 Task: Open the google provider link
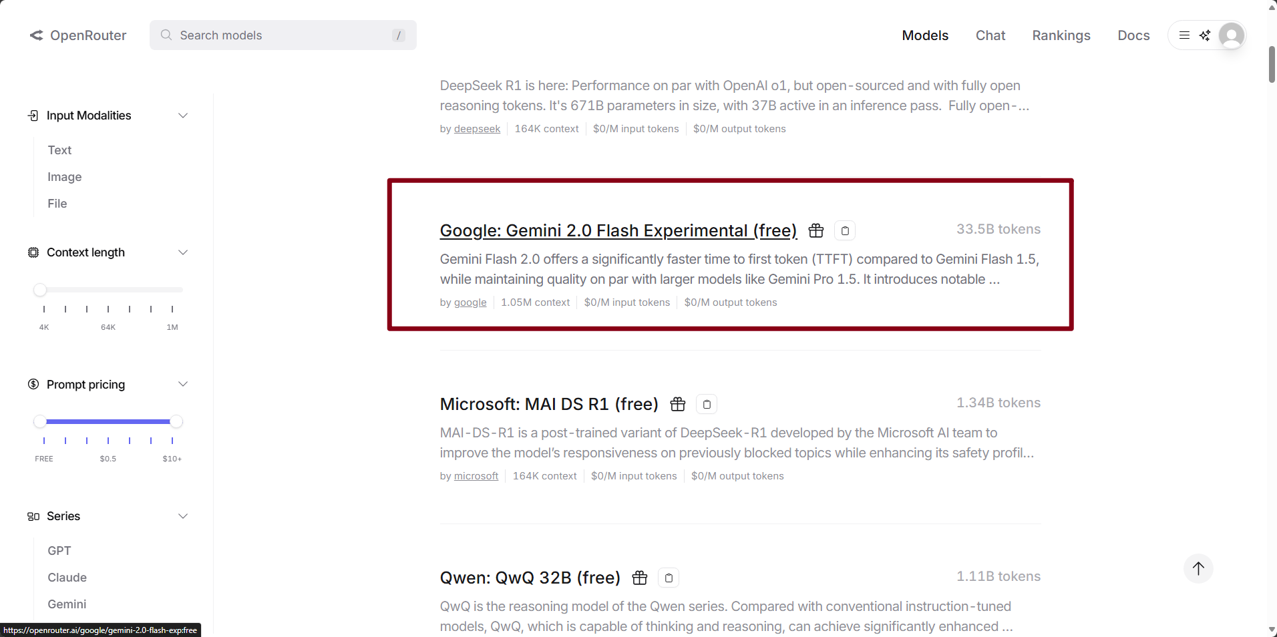click(470, 302)
